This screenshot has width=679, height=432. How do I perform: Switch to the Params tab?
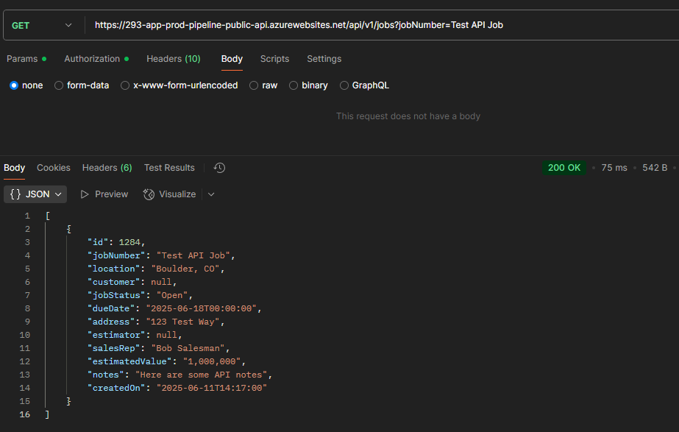click(x=22, y=59)
